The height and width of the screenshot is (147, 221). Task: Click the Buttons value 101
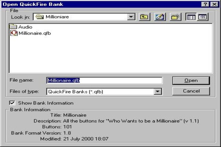pyautogui.click(x=67, y=127)
